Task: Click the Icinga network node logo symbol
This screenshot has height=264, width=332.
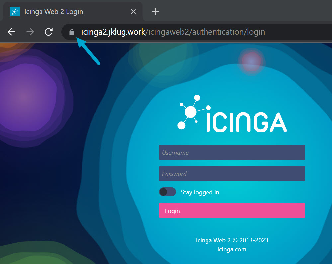Action: tap(190, 112)
